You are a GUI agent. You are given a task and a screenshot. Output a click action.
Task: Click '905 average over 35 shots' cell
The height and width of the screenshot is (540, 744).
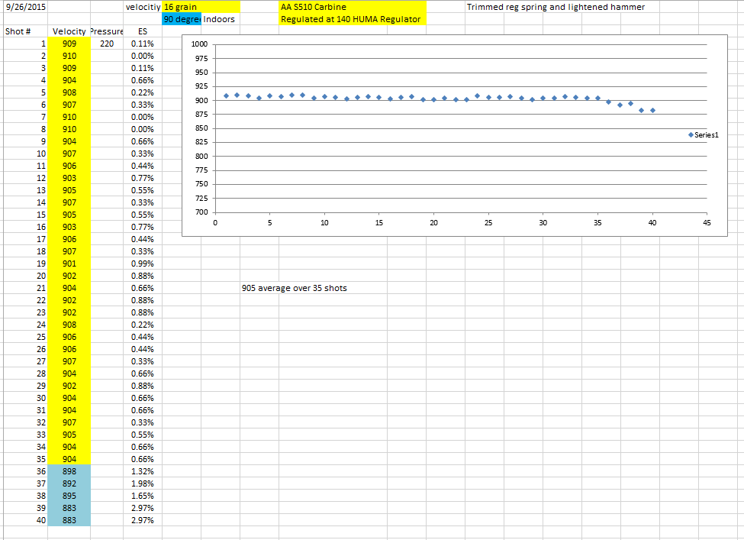coord(295,288)
